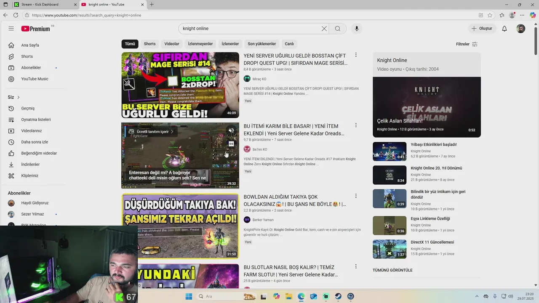
Task: Open Steam from the taskbar
Action: click(x=338, y=297)
